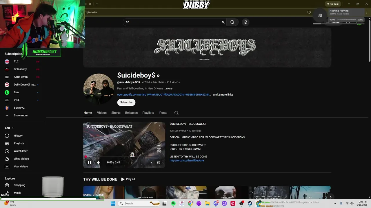Switch to the Releases channel tab
The width and height of the screenshot is (371, 208).
[x=131, y=113]
